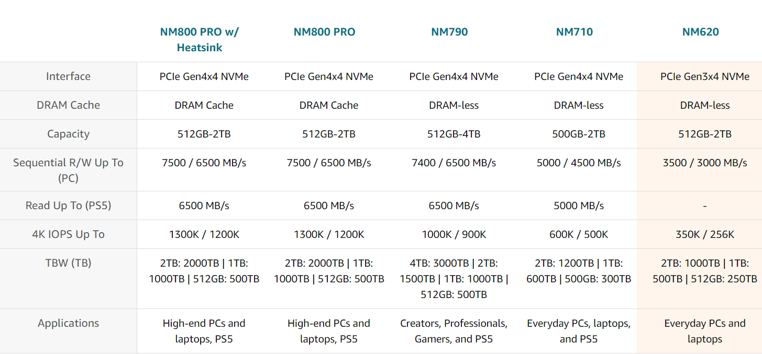Click the 350K / 256K IOPS cell
This screenshot has height=354, width=762.
704,234
